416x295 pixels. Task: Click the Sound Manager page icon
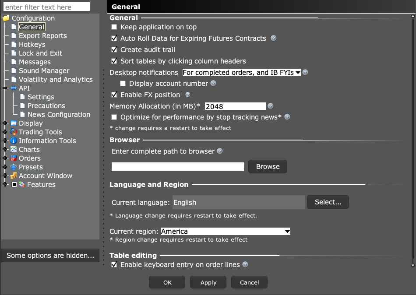coord(14,70)
